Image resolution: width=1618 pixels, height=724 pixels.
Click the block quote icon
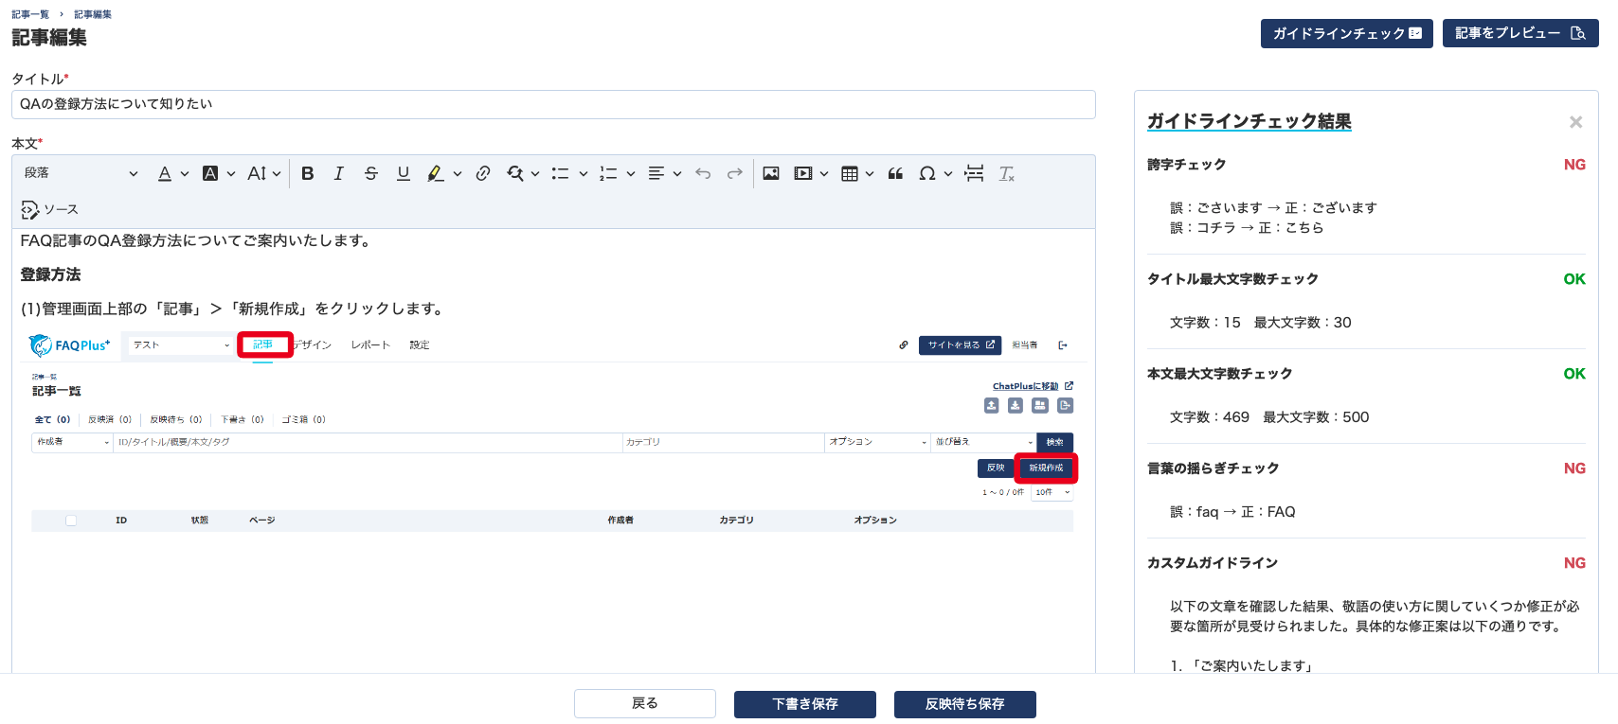(x=895, y=173)
